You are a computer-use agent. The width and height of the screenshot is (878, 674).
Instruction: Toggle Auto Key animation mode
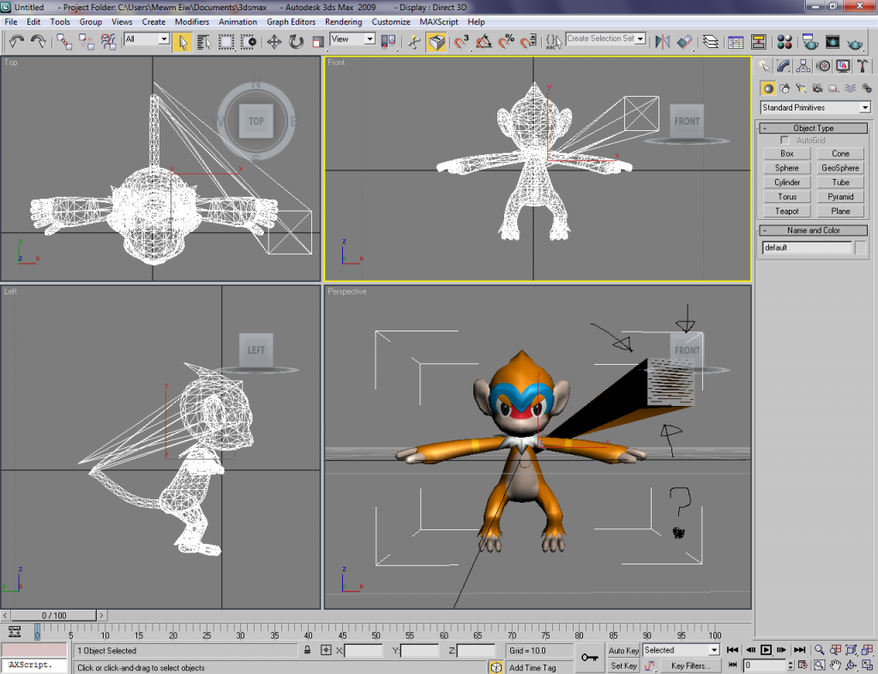coord(624,651)
